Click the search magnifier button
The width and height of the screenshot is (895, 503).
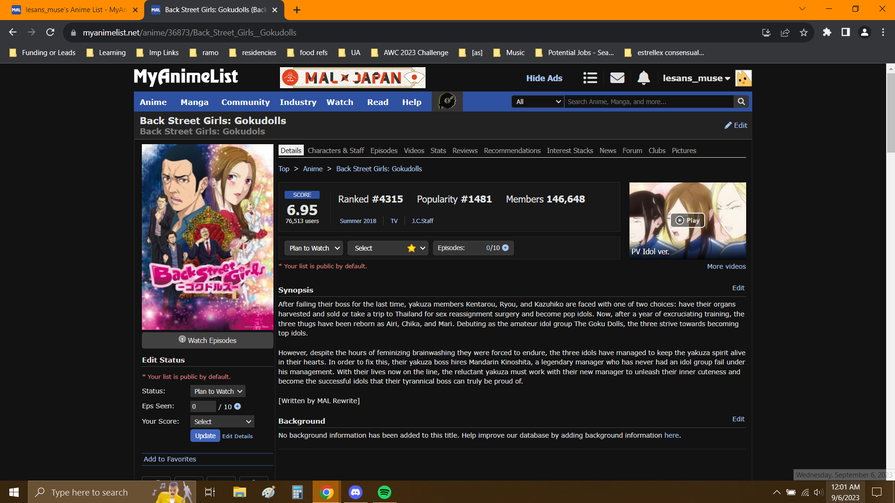coord(741,102)
